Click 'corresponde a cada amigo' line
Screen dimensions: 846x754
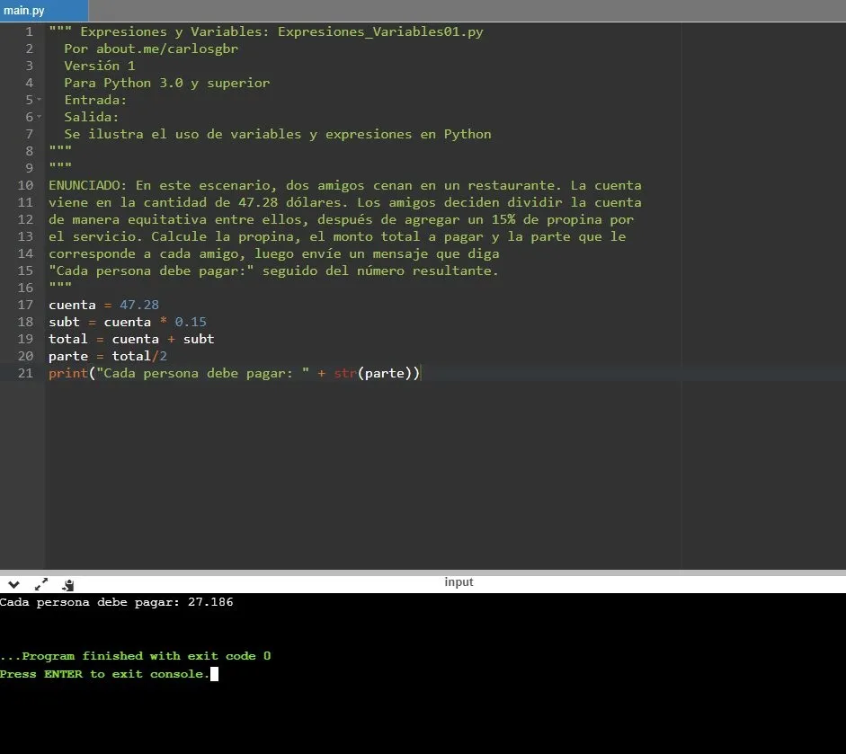click(273, 253)
